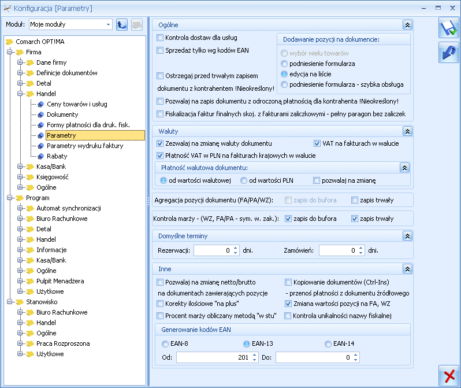Click the Dokumenty leaf node icon
Viewport: 461px width, 388px height.
(41, 114)
